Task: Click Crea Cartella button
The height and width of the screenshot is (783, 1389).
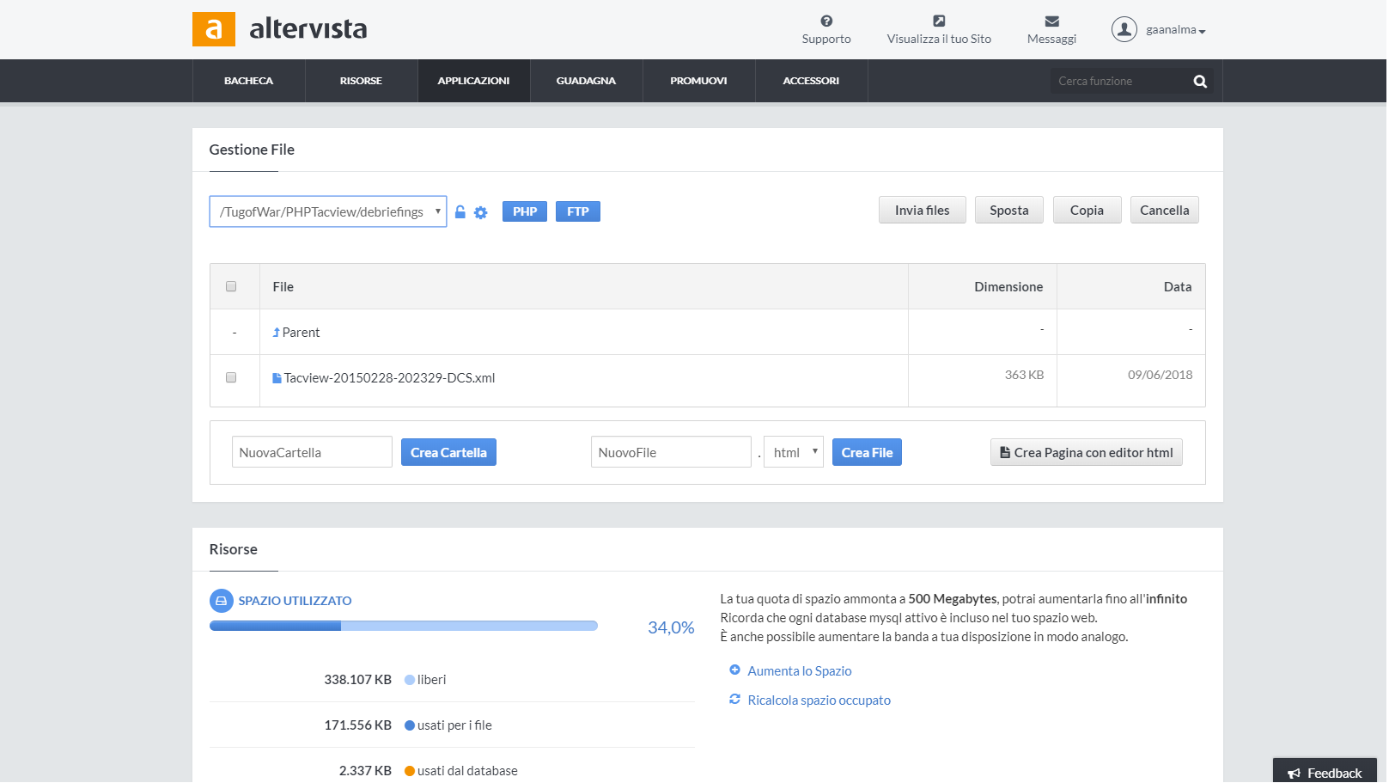Action: (448, 452)
